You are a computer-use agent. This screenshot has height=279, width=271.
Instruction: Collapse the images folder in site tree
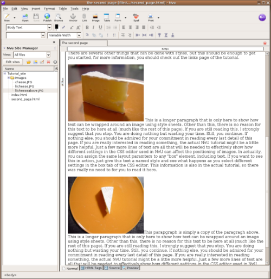9,78
